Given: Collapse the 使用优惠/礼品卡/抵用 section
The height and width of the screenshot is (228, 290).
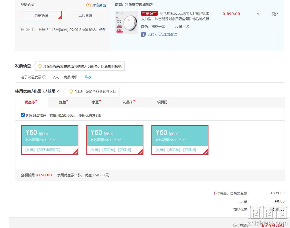Looking at the screenshot, I should (x=59, y=91).
